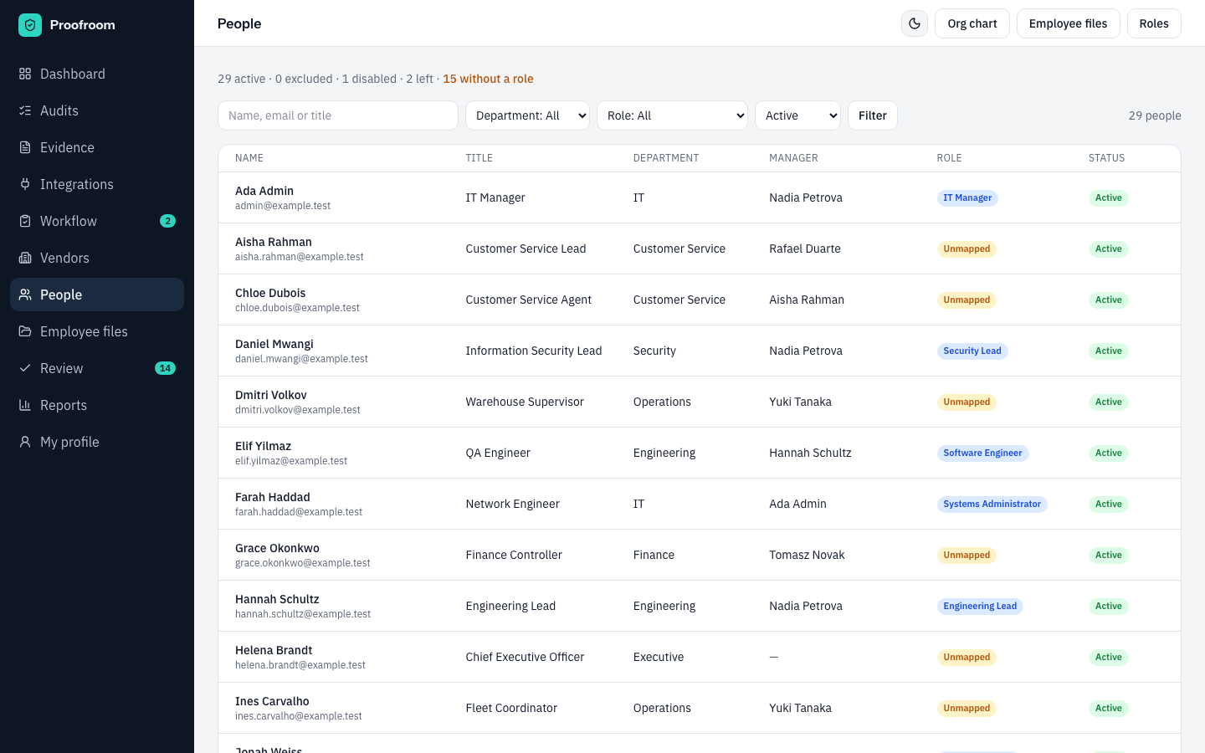1205x753 pixels.
Task: Click the Proofroom shield logo icon
Action: (x=30, y=25)
